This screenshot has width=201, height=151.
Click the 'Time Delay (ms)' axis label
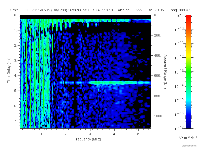coord(9,70)
